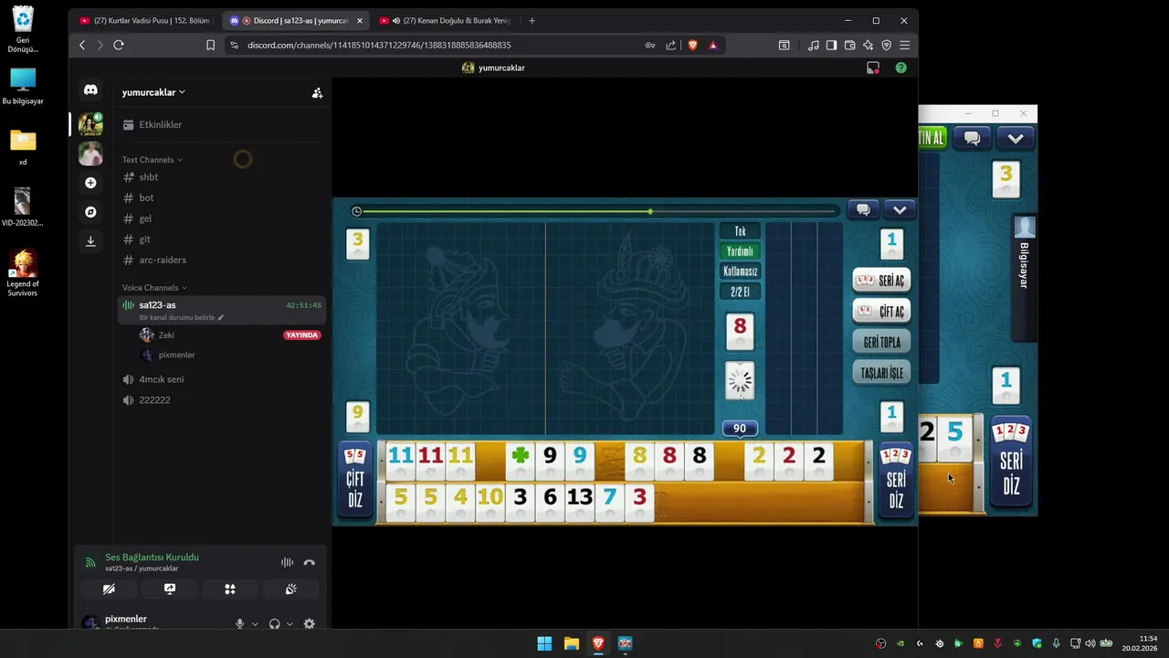Click SERİ AÇ button in game
Screen dimensions: 1169x658
click(x=881, y=281)
